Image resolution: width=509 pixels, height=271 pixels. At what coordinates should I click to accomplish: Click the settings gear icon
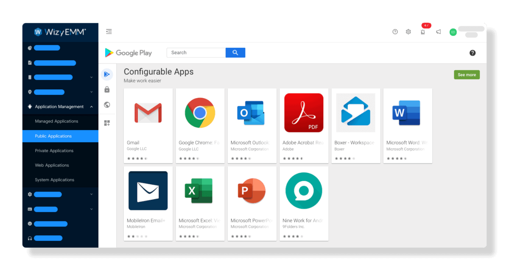[408, 31]
